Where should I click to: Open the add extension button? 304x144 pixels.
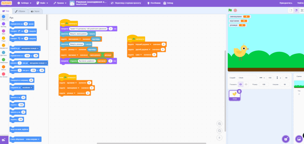(4, 140)
